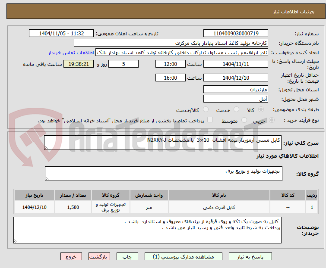Click the گروه کالا table column header
This screenshot has height=268, width=326.
click(x=111, y=195)
